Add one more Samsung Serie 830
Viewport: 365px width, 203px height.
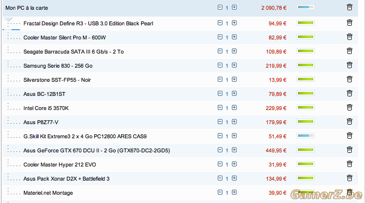point(234,65)
